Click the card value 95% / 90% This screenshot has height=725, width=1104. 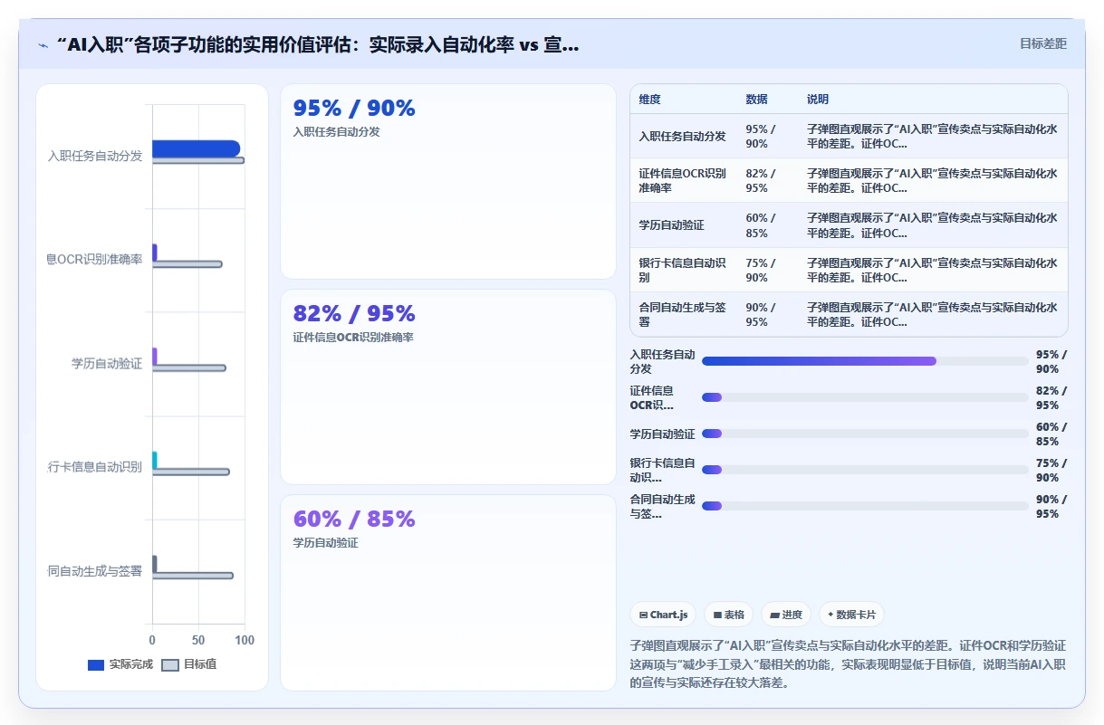[354, 108]
